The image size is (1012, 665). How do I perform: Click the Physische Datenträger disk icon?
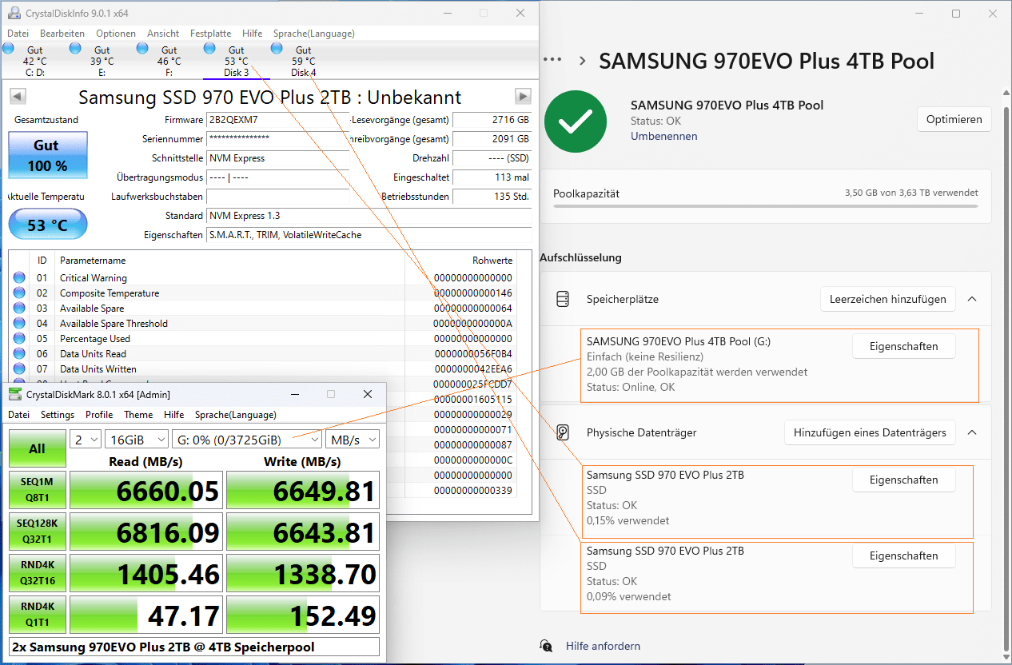563,432
